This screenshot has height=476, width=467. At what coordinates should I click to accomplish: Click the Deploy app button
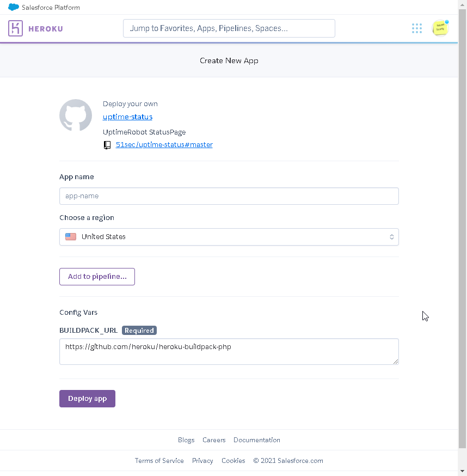click(x=88, y=399)
